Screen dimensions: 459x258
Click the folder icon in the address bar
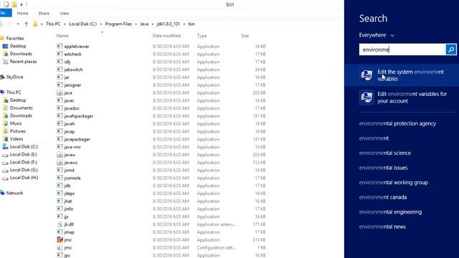pyautogui.click(x=35, y=24)
